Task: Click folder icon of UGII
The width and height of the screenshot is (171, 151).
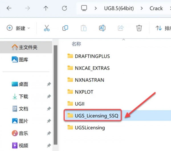Action: (70, 104)
